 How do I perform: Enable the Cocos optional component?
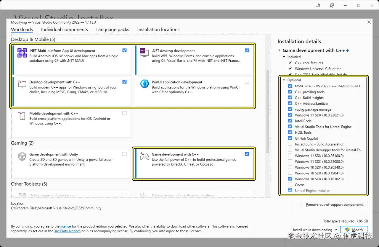click(x=290, y=185)
